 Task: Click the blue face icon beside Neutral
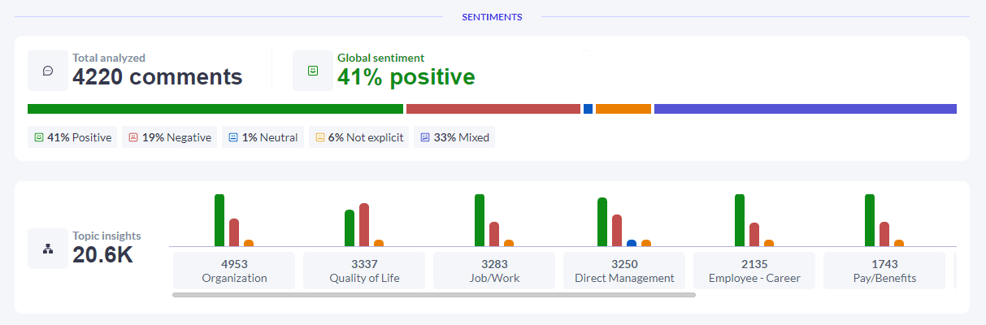click(x=233, y=137)
